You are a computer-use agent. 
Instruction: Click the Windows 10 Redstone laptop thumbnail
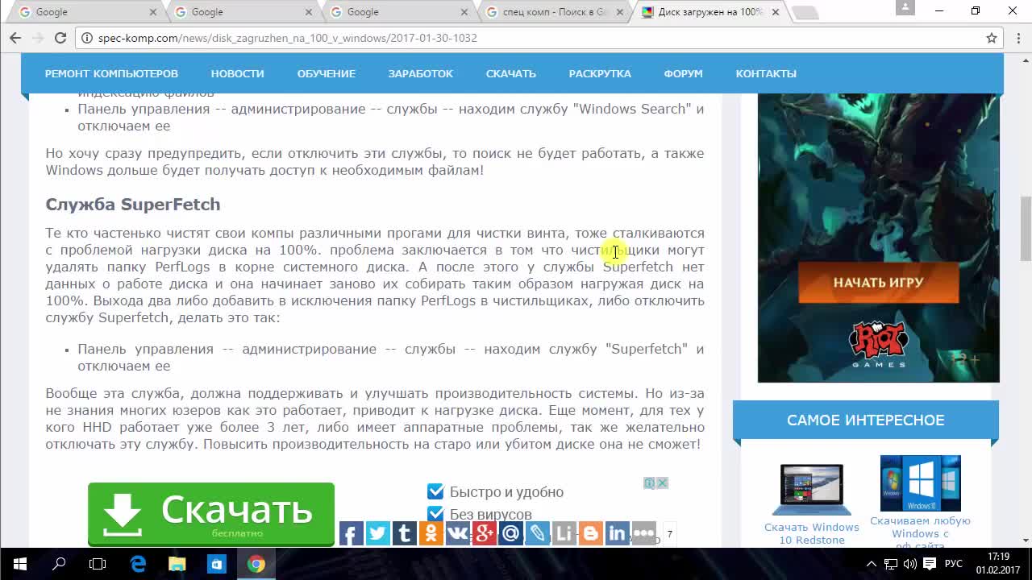tap(812, 489)
